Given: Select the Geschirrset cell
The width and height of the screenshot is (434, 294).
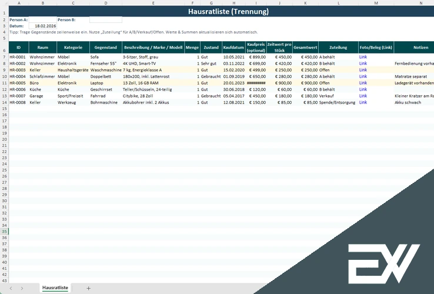Looking at the screenshot, I should click(106, 89).
